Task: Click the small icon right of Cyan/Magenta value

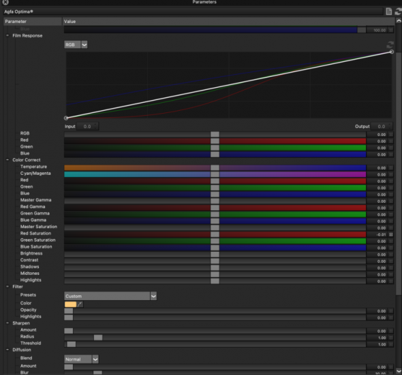Action: (x=390, y=174)
